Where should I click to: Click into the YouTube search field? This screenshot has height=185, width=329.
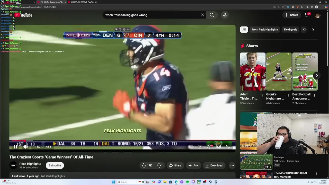pos(152,15)
